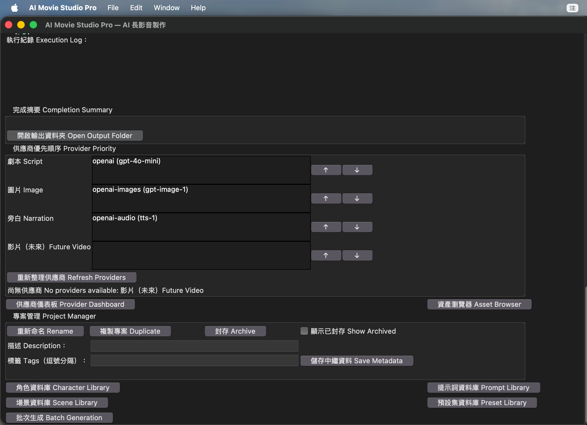Archive the project

tap(235, 331)
